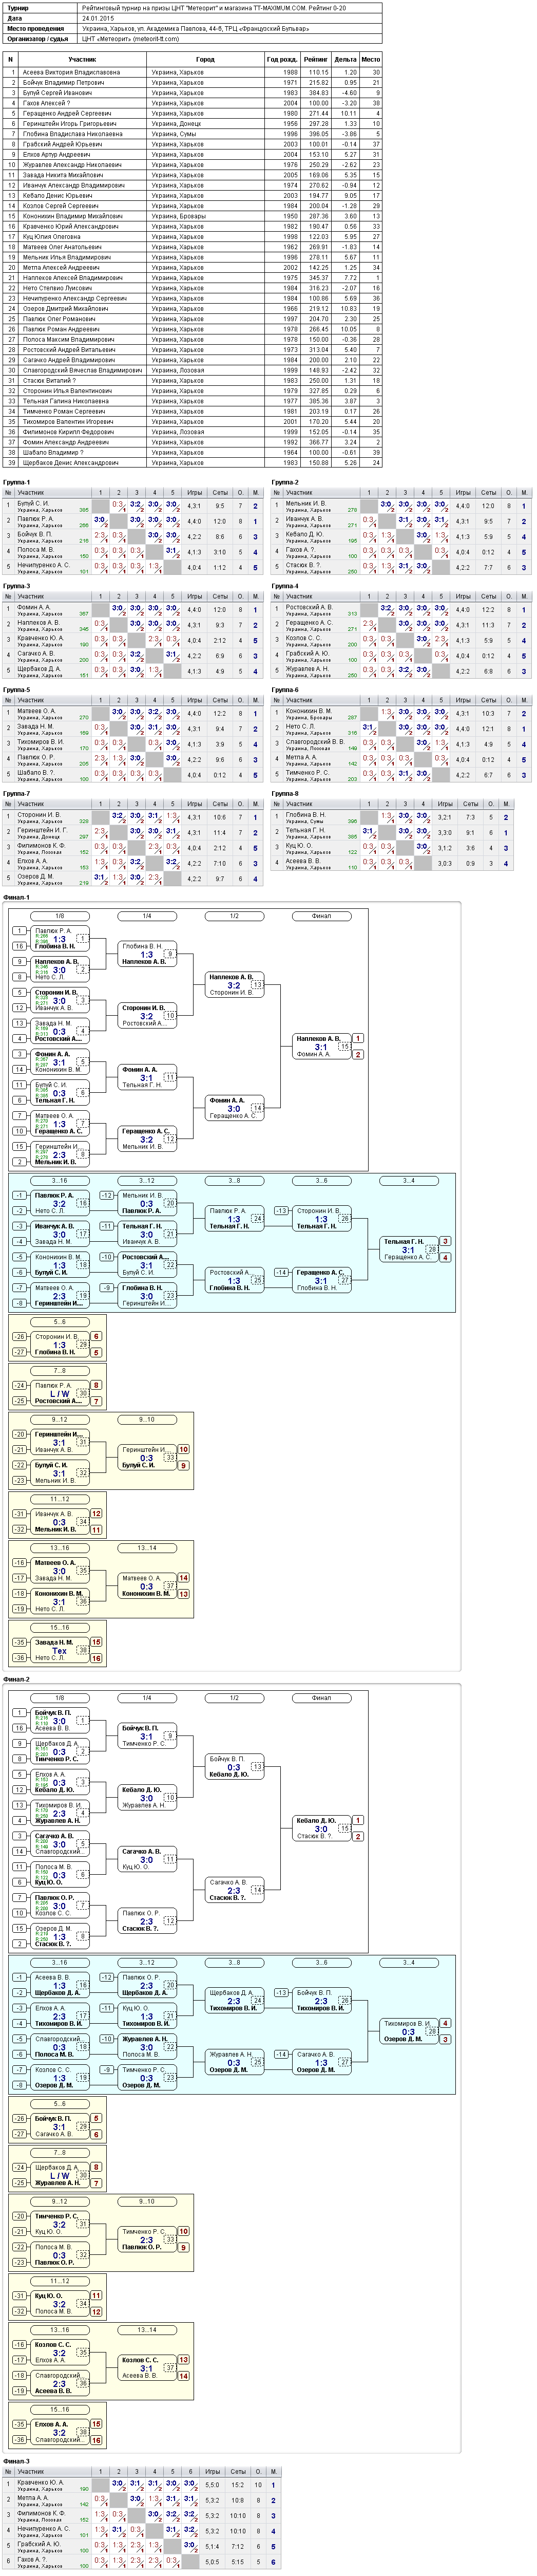
Task: Select Кравченко Ю. А. row in Финал-3 table
Action: [x=140, y=2485]
